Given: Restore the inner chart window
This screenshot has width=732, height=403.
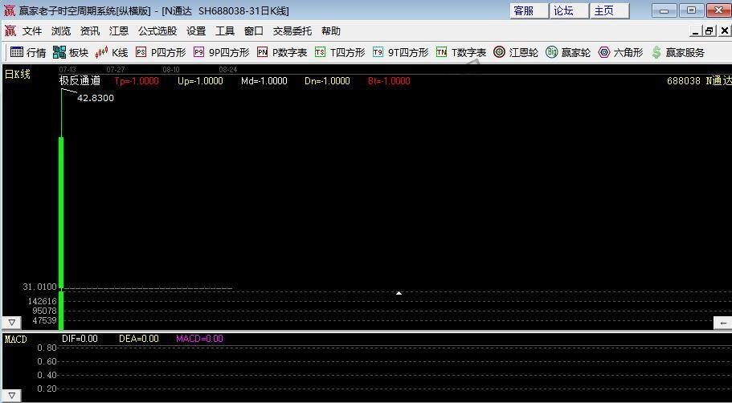Looking at the screenshot, I should tap(710, 31).
